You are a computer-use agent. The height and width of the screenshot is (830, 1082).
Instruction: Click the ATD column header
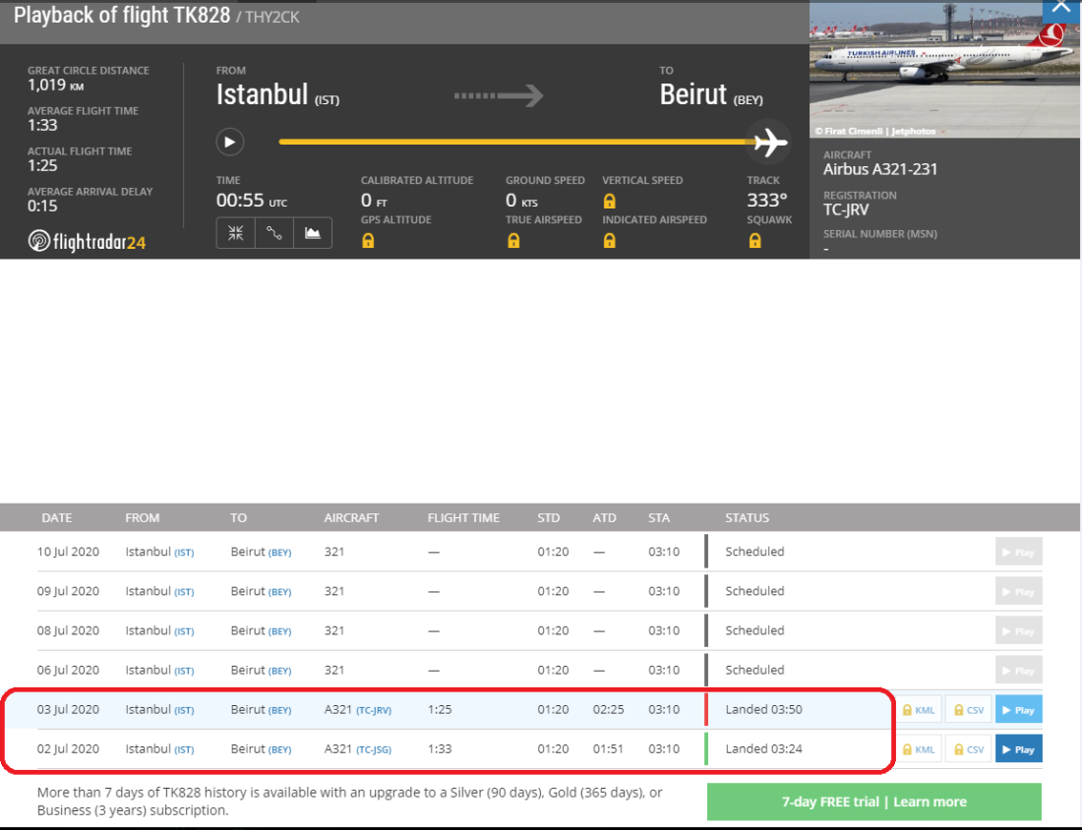[x=605, y=517]
